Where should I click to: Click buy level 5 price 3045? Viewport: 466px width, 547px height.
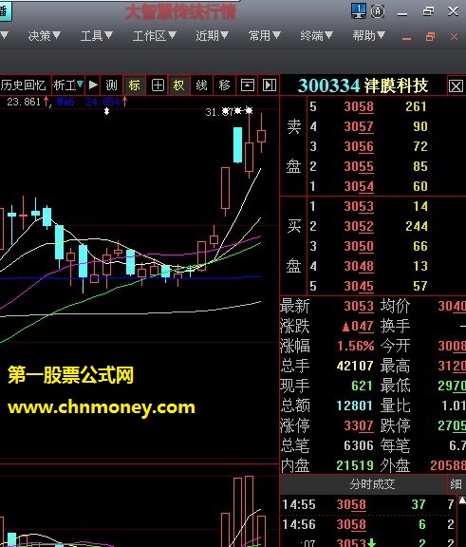pos(359,286)
